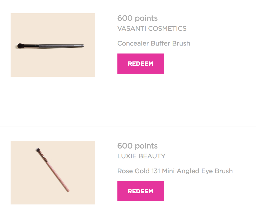Click the bottom tip of the pink brush handle
Screen dimensions: 256x223
pos(68,191)
